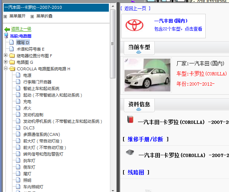Image resolution: width=229 pixels, height=192 pixels.
Task: Click the 返回上一页 link
Action: pos(135,8)
